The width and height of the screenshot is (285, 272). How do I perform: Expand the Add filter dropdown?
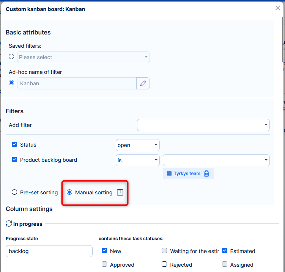coord(203,125)
